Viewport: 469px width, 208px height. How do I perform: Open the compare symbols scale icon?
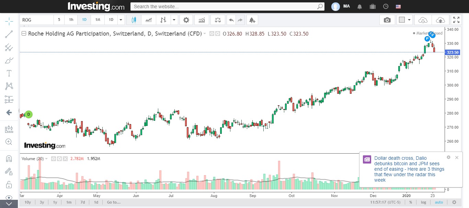pyautogui.click(x=218, y=20)
